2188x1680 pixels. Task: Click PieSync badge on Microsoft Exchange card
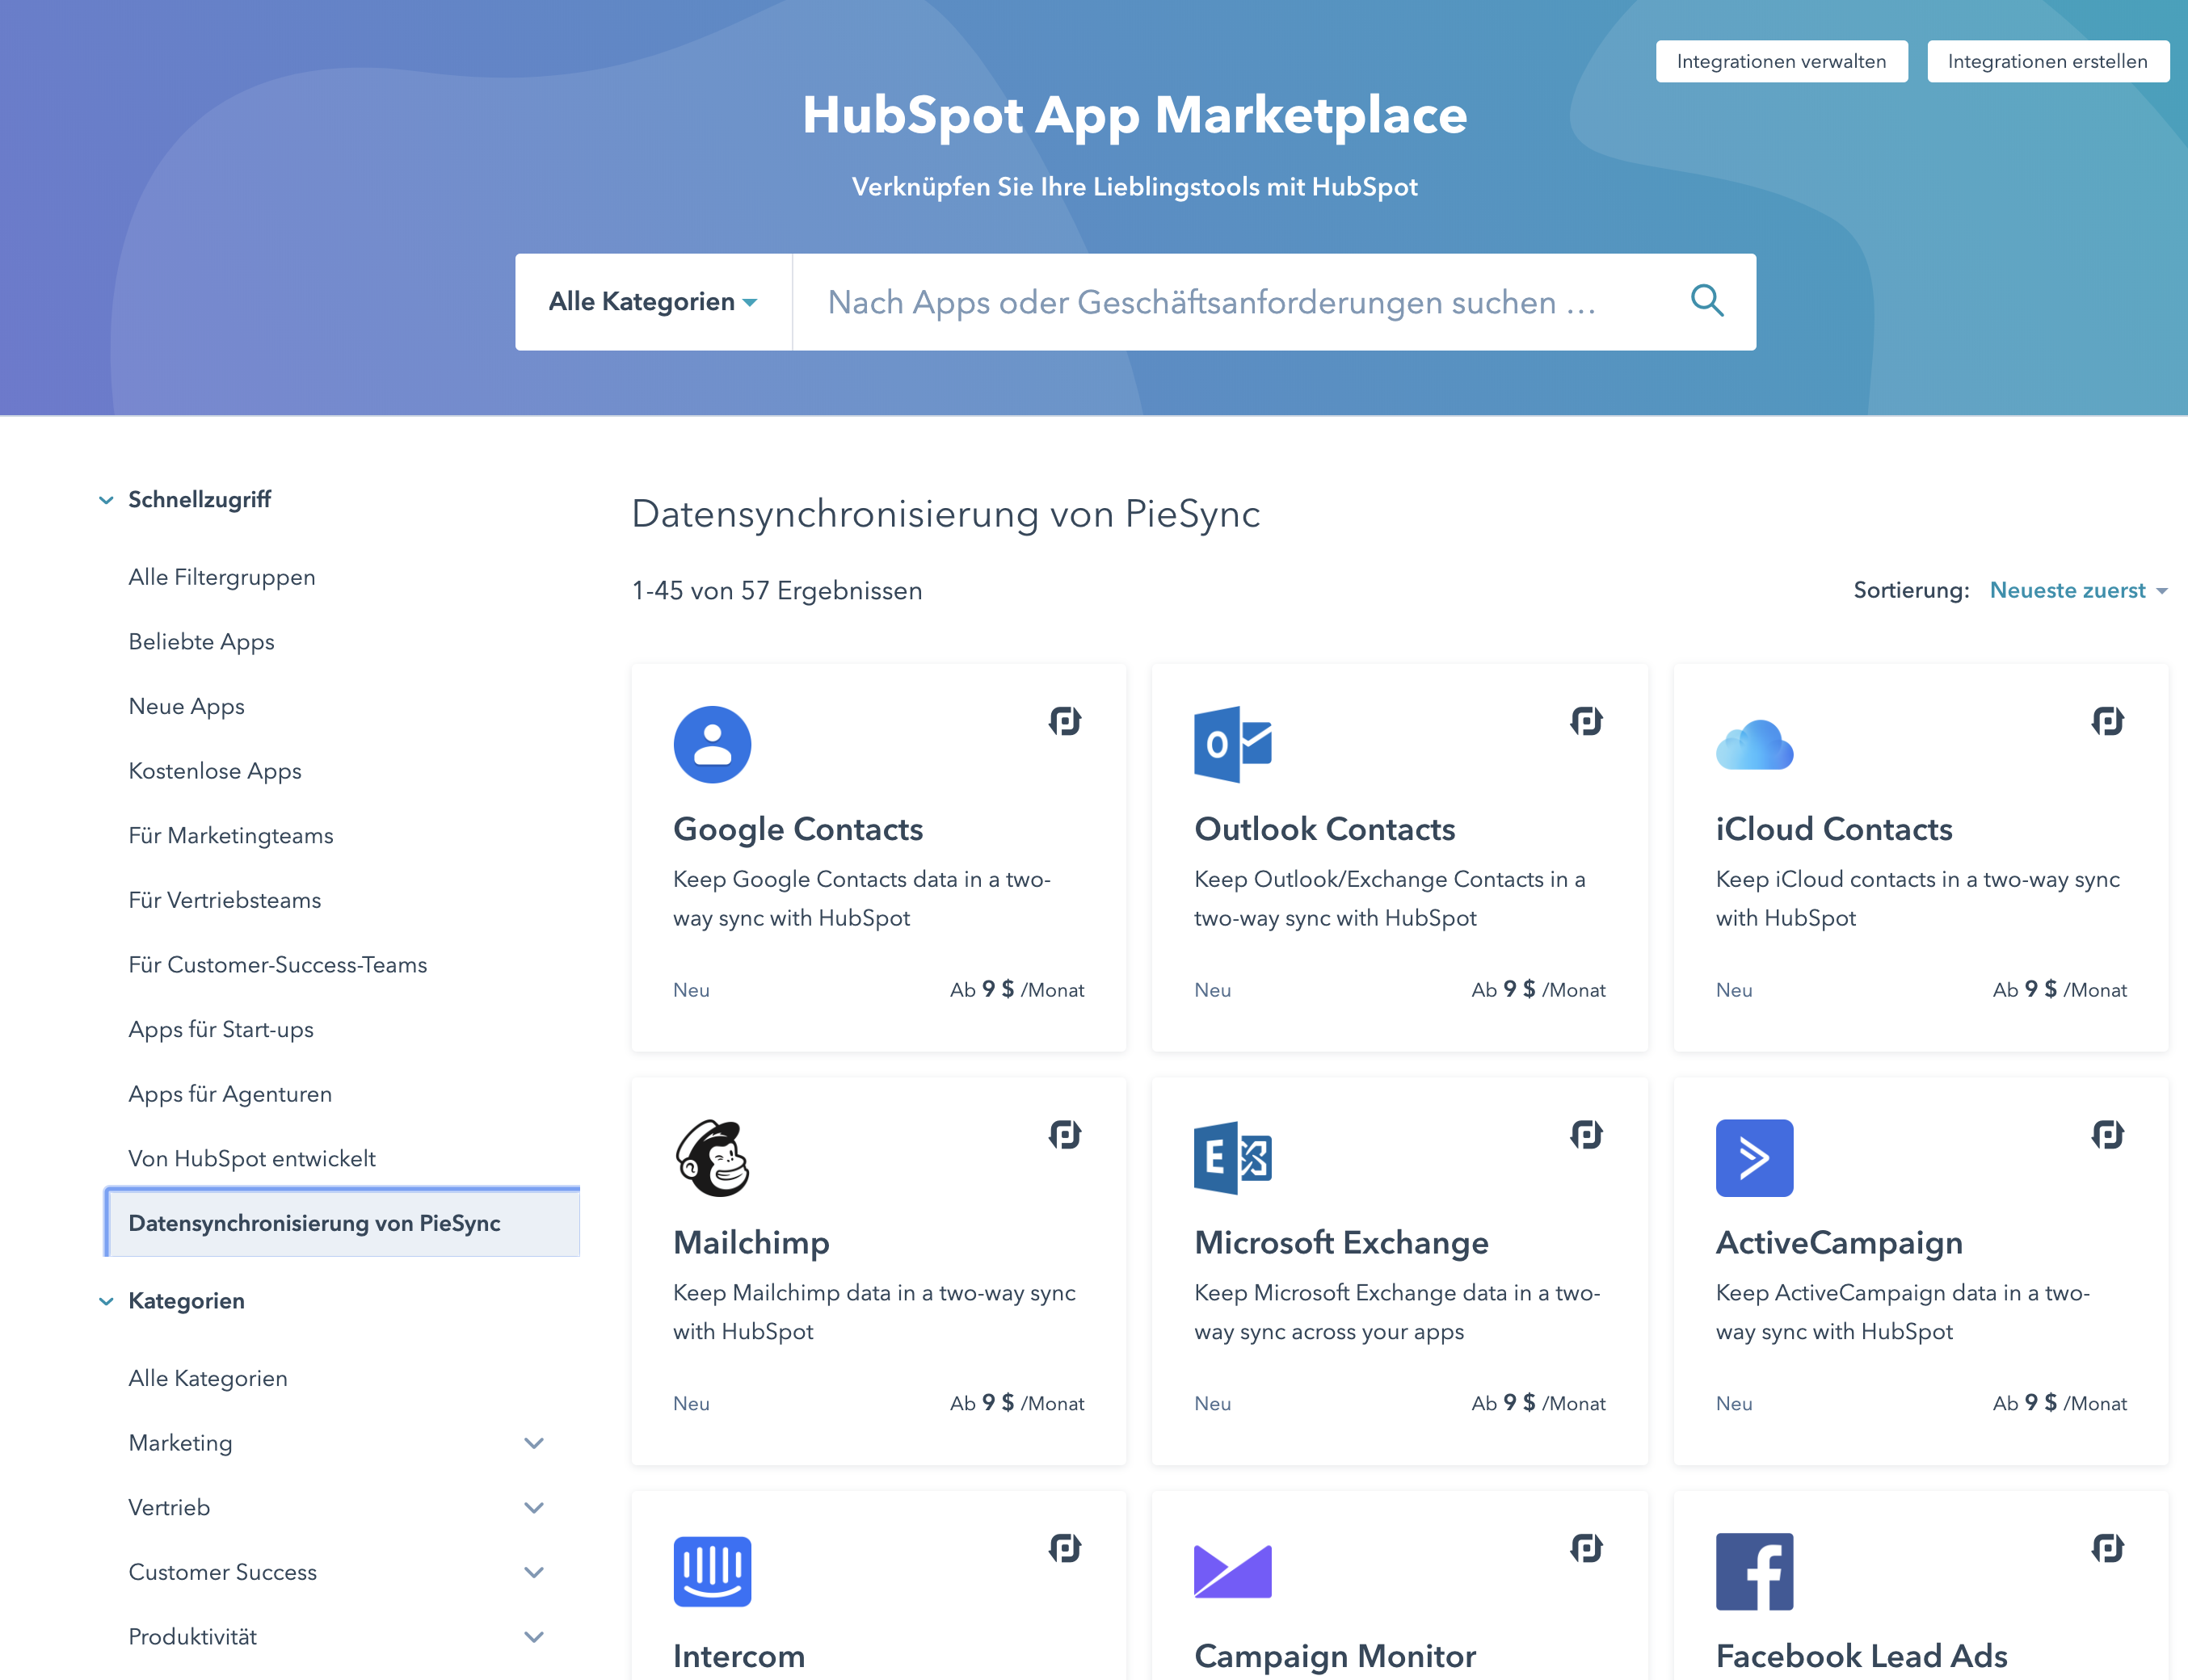[x=1587, y=1135]
